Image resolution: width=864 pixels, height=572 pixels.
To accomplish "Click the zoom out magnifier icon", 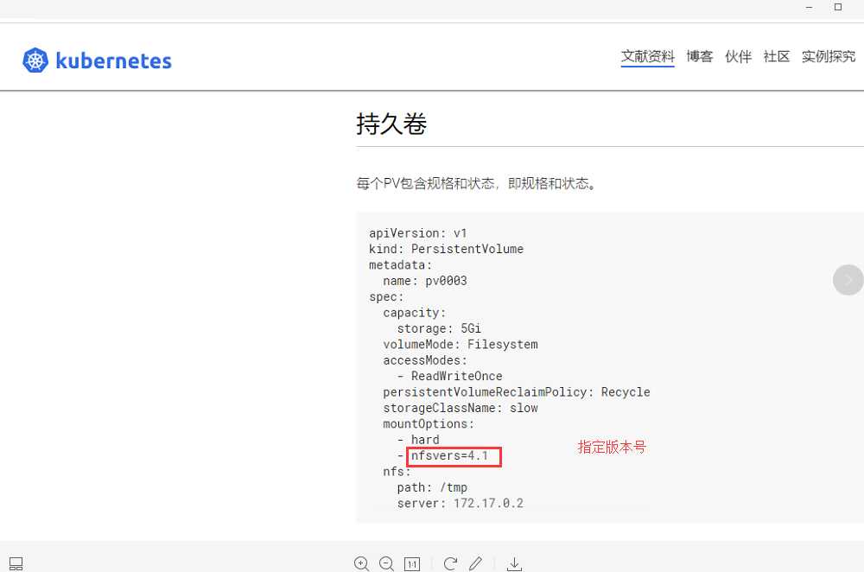I will coord(387,563).
